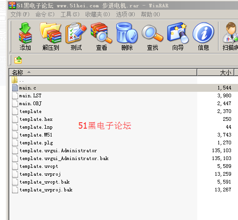
Task: Click size value 5,591
Action: (224, 182)
